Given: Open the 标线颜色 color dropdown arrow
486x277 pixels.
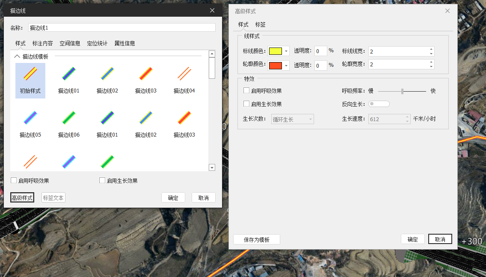Looking at the screenshot, I should coord(286,51).
